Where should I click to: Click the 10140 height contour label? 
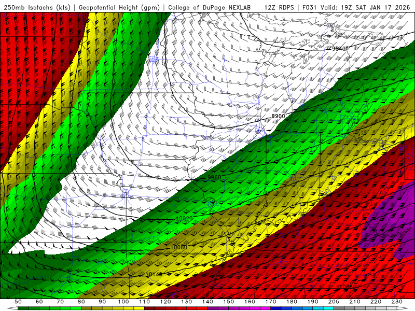[154, 275]
